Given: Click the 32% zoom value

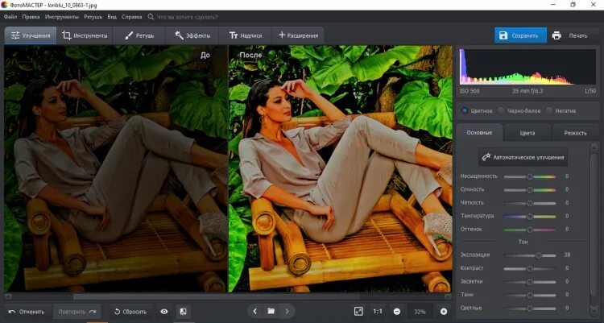Looking at the screenshot, I should tap(420, 312).
